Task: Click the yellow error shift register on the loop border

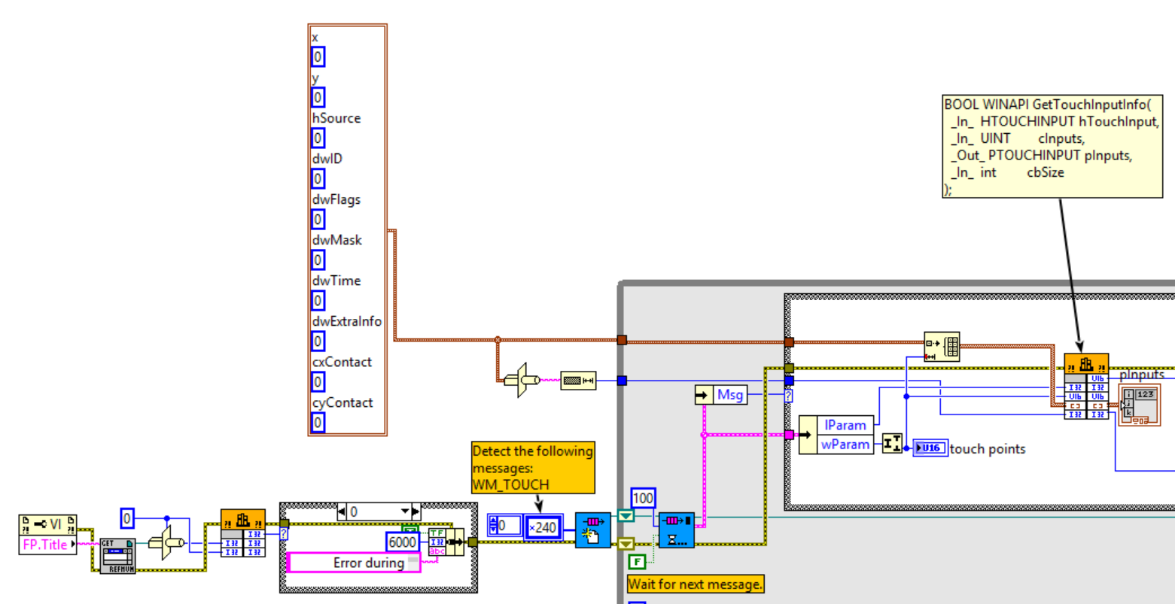Action: [x=626, y=543]
